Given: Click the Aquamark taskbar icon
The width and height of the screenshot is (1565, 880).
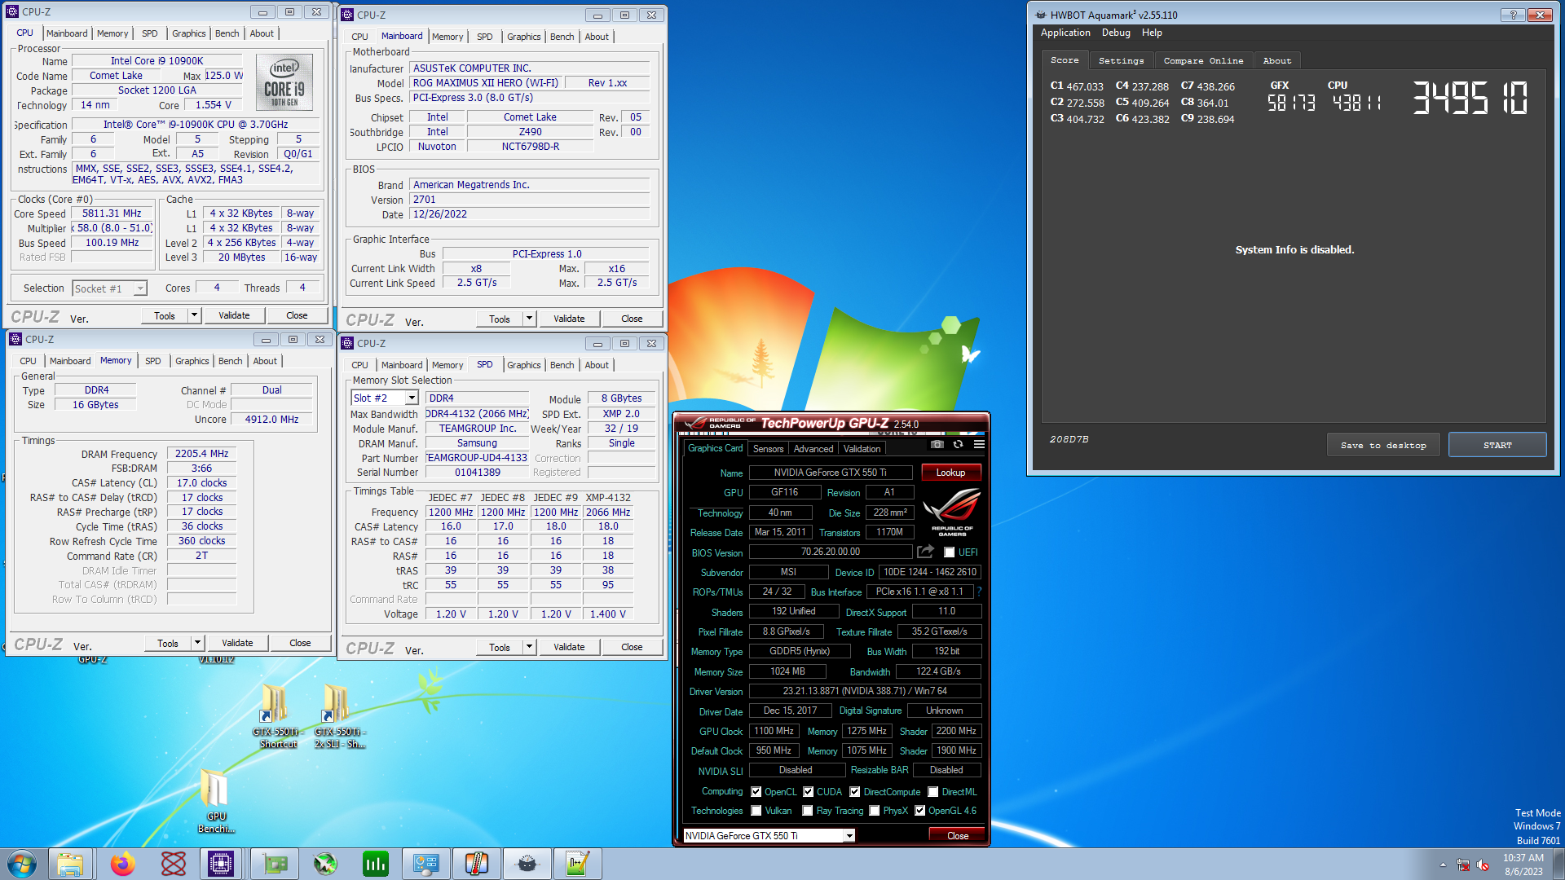Looking at the screenshot, I should (x=527, y=864).
